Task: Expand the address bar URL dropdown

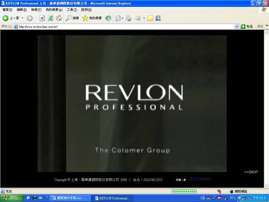Action: [x=236, y=26]
